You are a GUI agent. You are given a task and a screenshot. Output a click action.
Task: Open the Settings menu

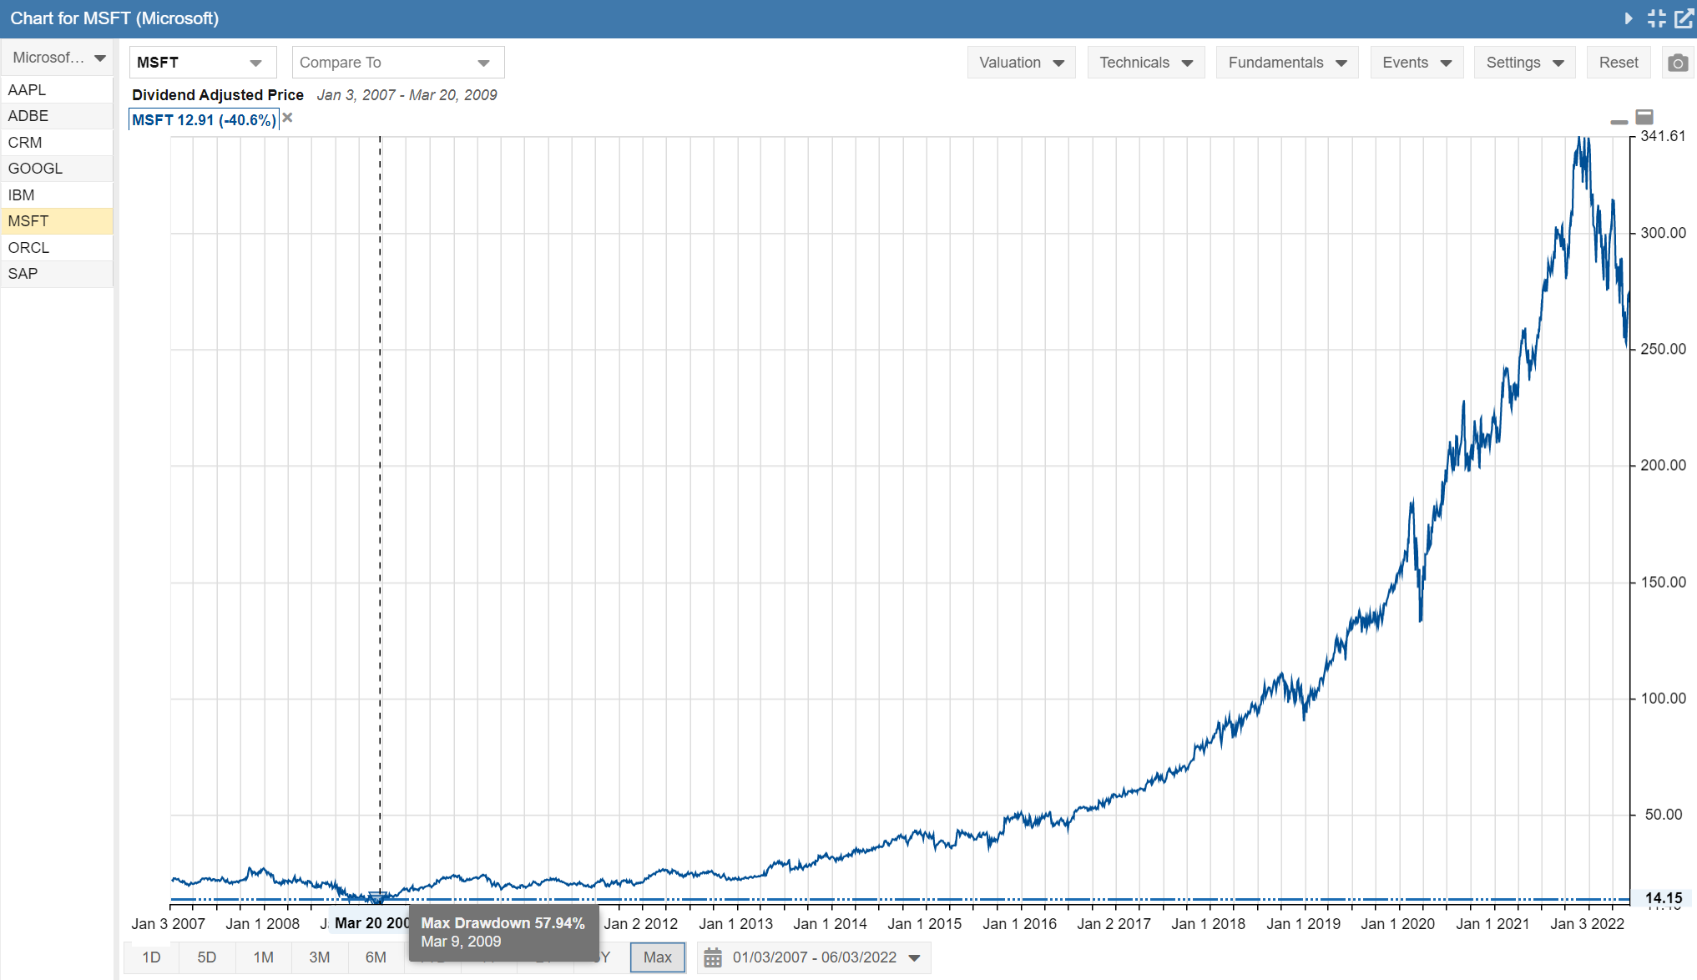point(1524,63)
